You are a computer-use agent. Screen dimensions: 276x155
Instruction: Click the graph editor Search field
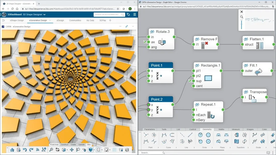pos(152,153)
